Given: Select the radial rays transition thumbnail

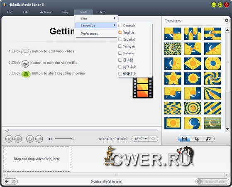Looking at the screenshot, I should coord(212,93).
